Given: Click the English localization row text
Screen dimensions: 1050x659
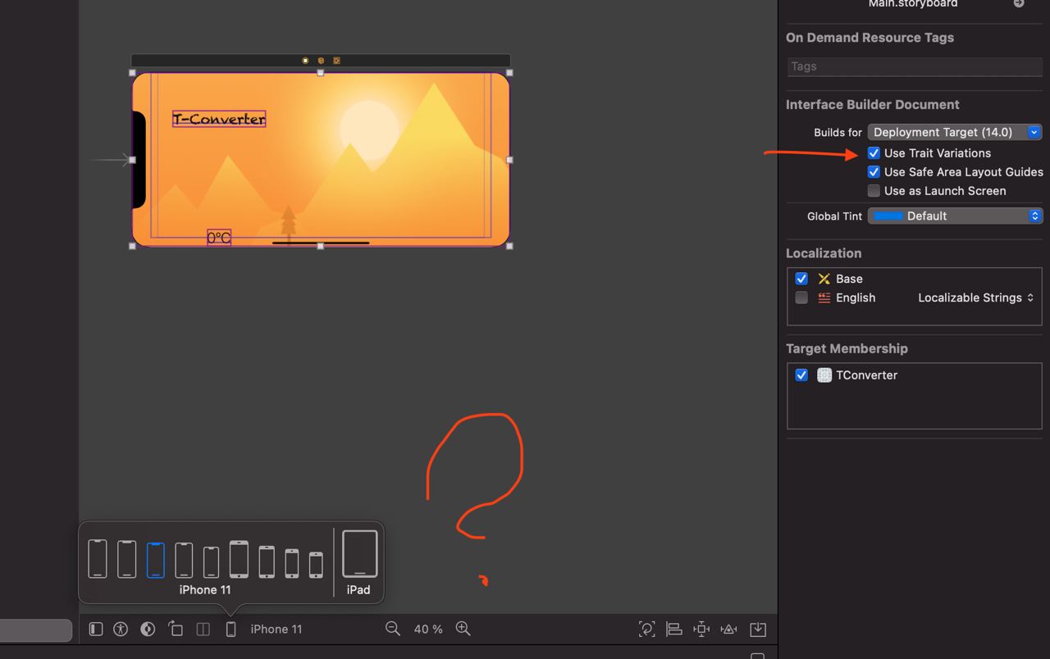Looking at the screenshot, I should pyautogui.click(x=856, y=298).
